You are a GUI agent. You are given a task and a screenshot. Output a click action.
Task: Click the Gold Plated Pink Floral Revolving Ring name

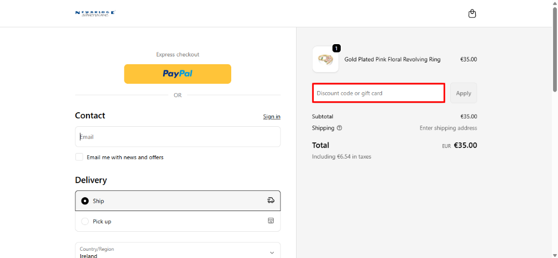pyautogui.click(x=392, y=60)
